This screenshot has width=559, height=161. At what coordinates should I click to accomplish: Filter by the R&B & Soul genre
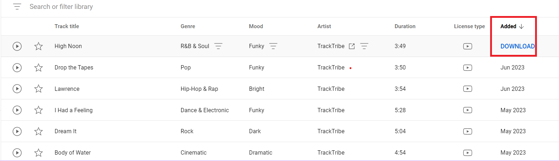[x=218, y=46]
